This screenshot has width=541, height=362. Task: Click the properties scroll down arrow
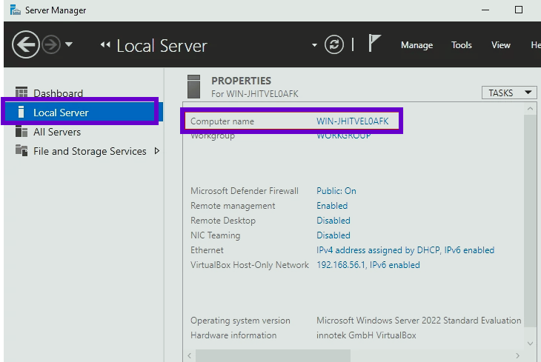tap(531, 343)
